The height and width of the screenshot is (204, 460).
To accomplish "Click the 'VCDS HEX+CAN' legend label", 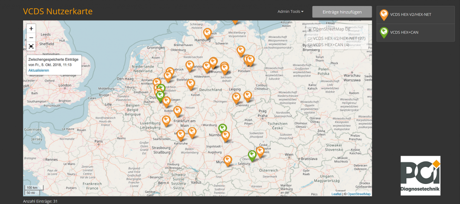I will pos(404,32).
